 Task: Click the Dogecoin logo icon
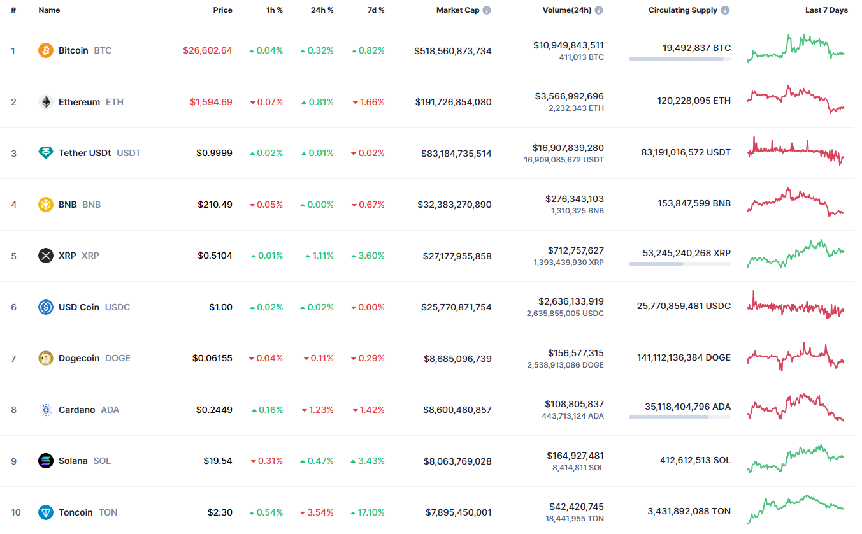[46, 358]
